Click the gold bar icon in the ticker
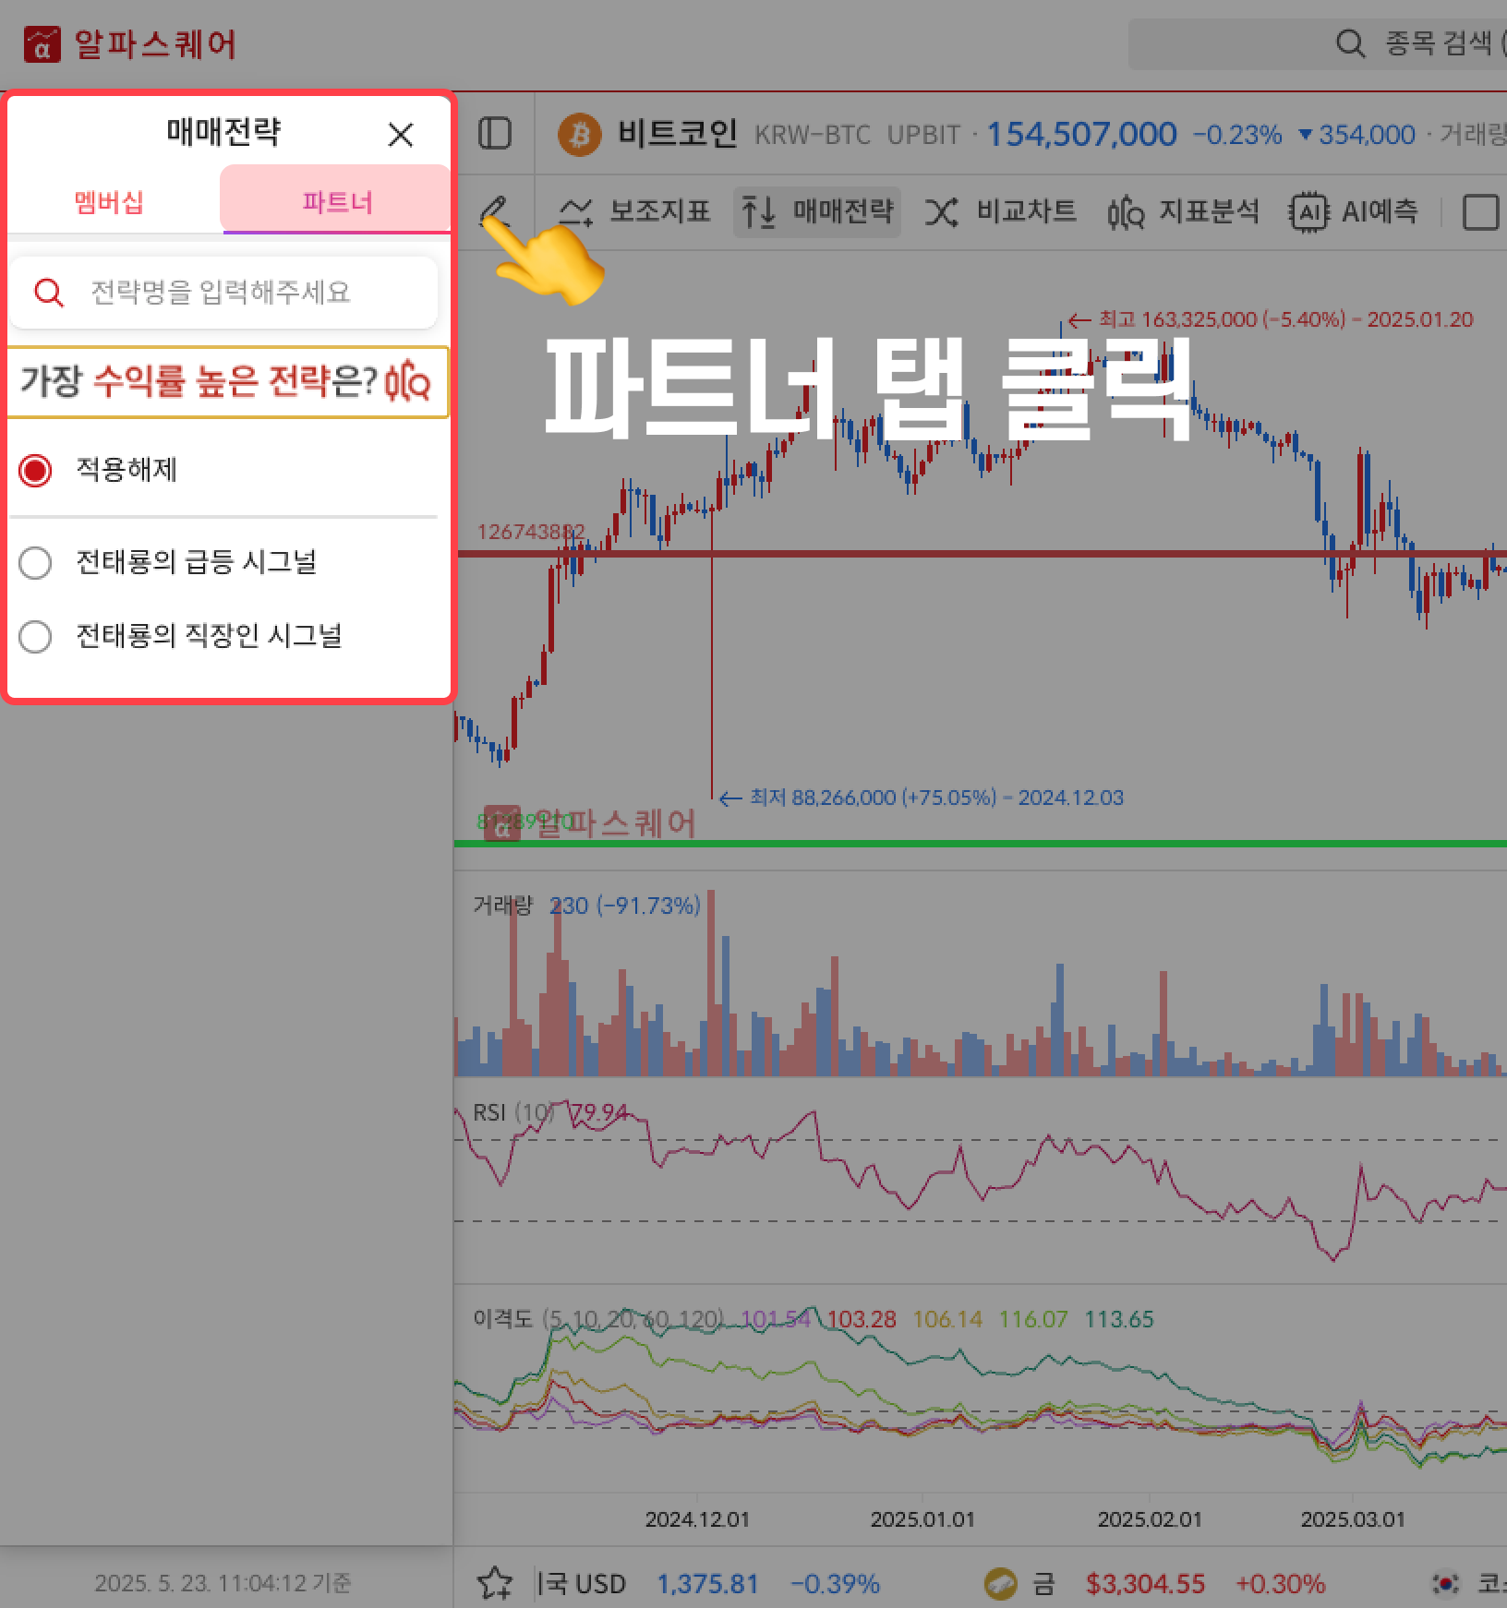Screen dimensions: 1507x1608 tap(1000, 1584)
